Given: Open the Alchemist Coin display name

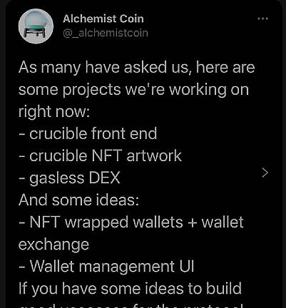Looking at the screenshot, I should tap(103, 19).
